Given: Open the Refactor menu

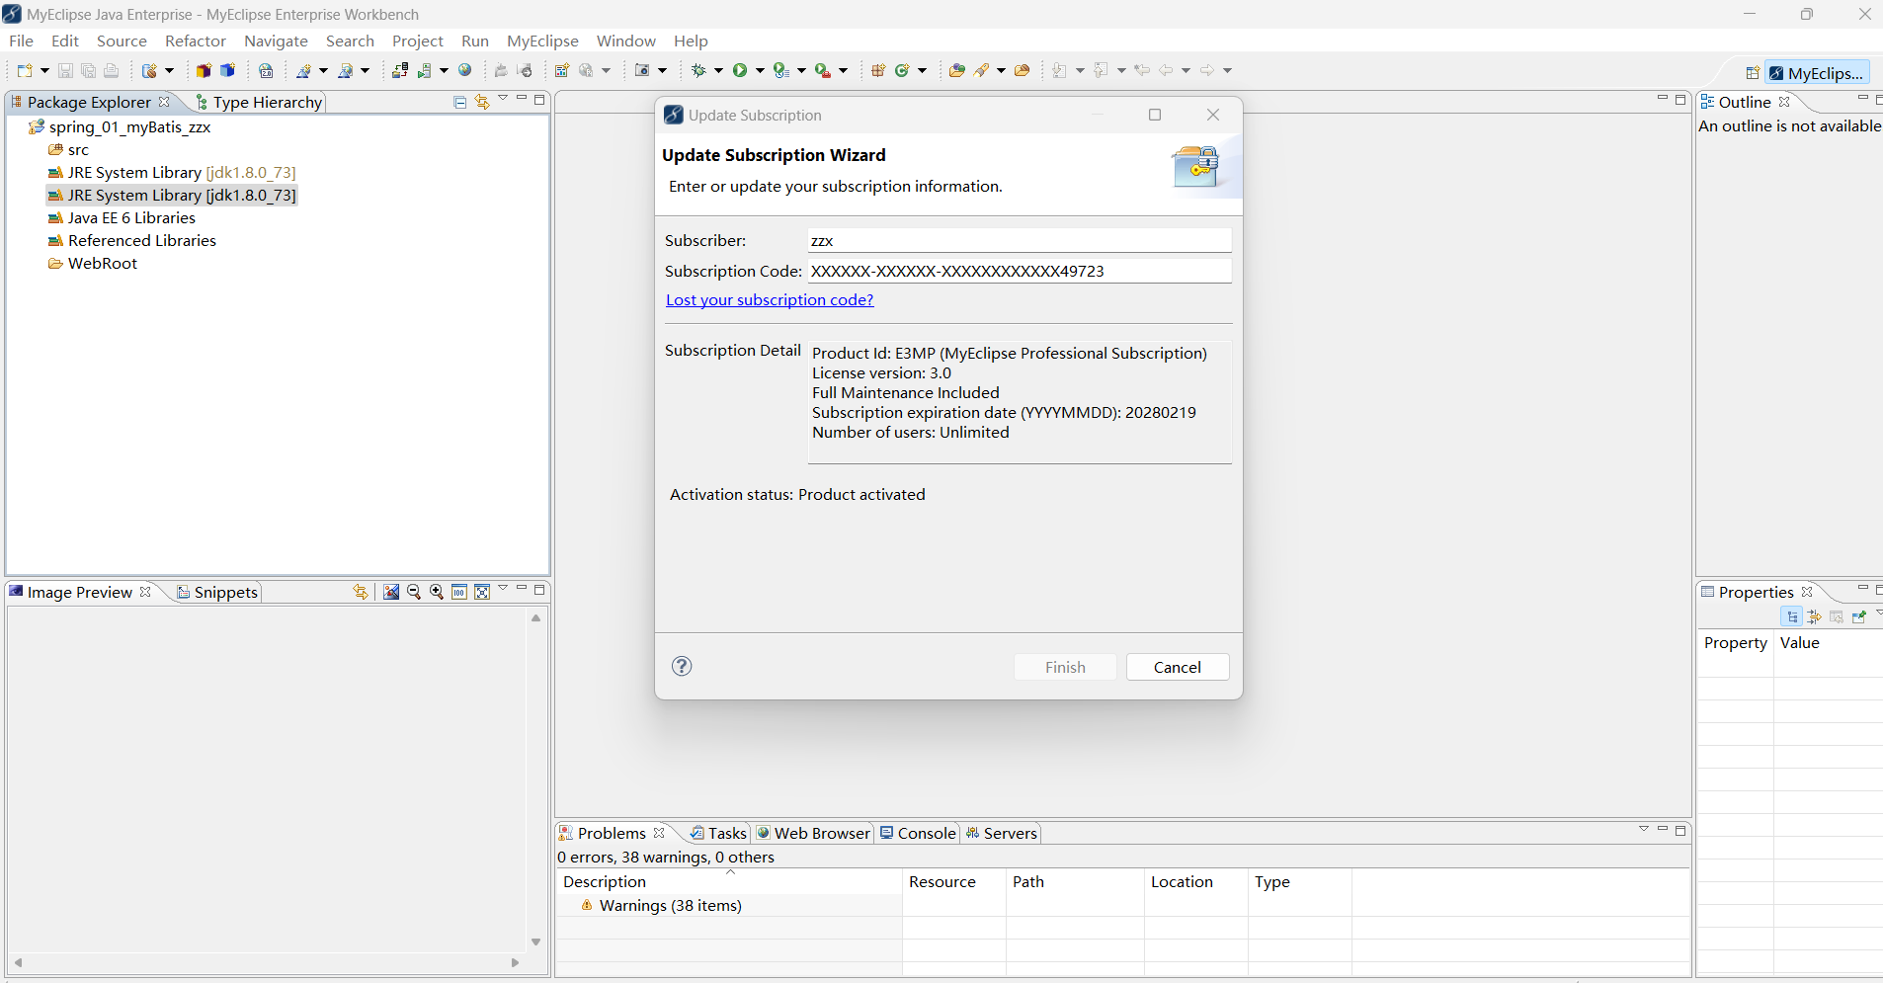Looking at the screenshot, I should coord(196,41).
